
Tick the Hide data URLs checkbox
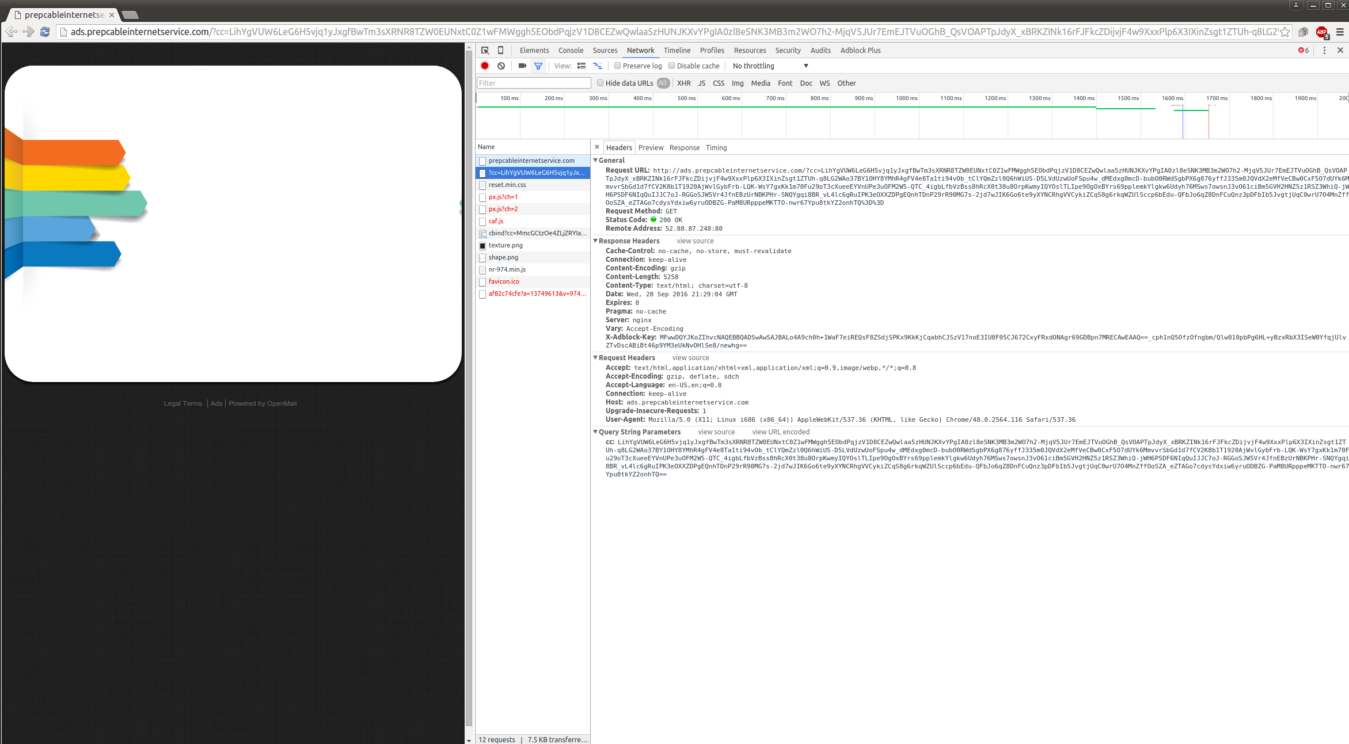click(x=600, y=83)
